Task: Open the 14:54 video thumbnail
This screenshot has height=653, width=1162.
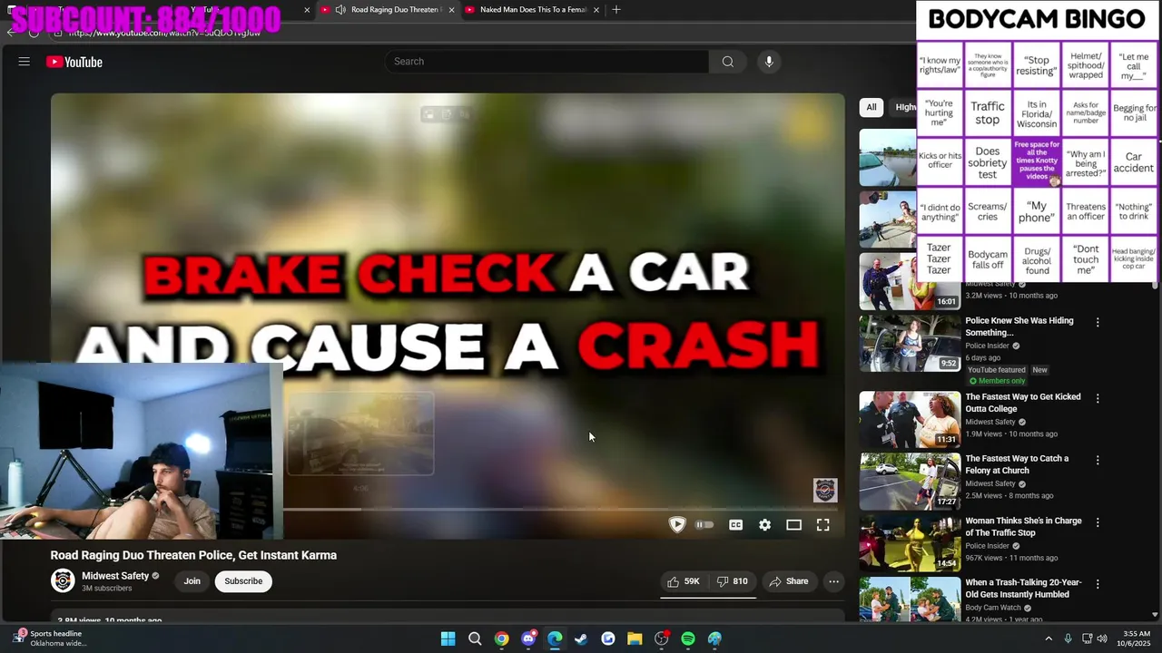Action: coord(910,543)
